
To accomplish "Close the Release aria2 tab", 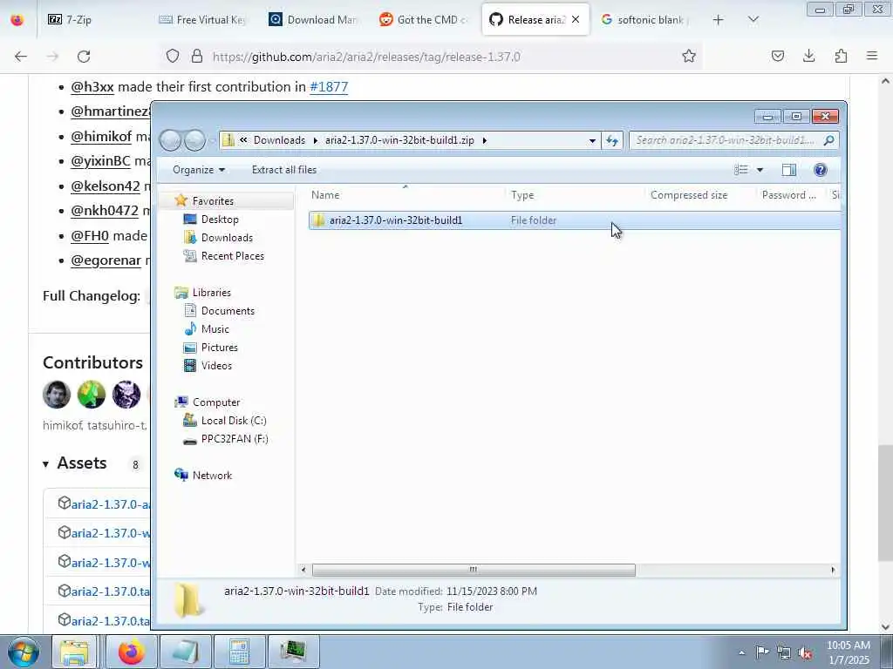I will click(576, 20).
